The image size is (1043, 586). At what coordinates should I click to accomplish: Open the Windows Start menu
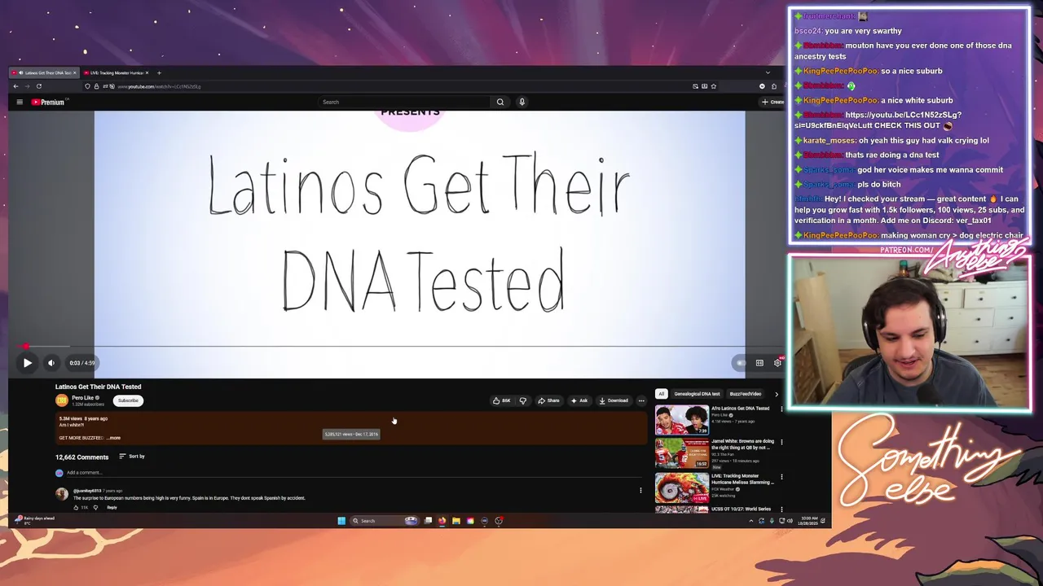coord(341,521)
